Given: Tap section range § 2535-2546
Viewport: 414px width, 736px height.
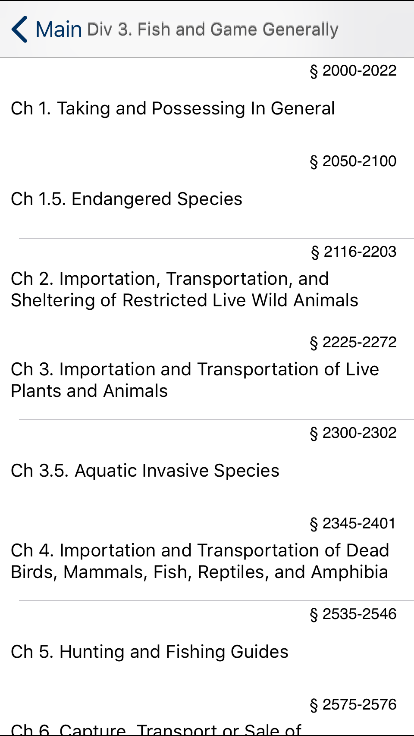Looking at the screenshot, I should pyautogui.click(x=353, y=614).
